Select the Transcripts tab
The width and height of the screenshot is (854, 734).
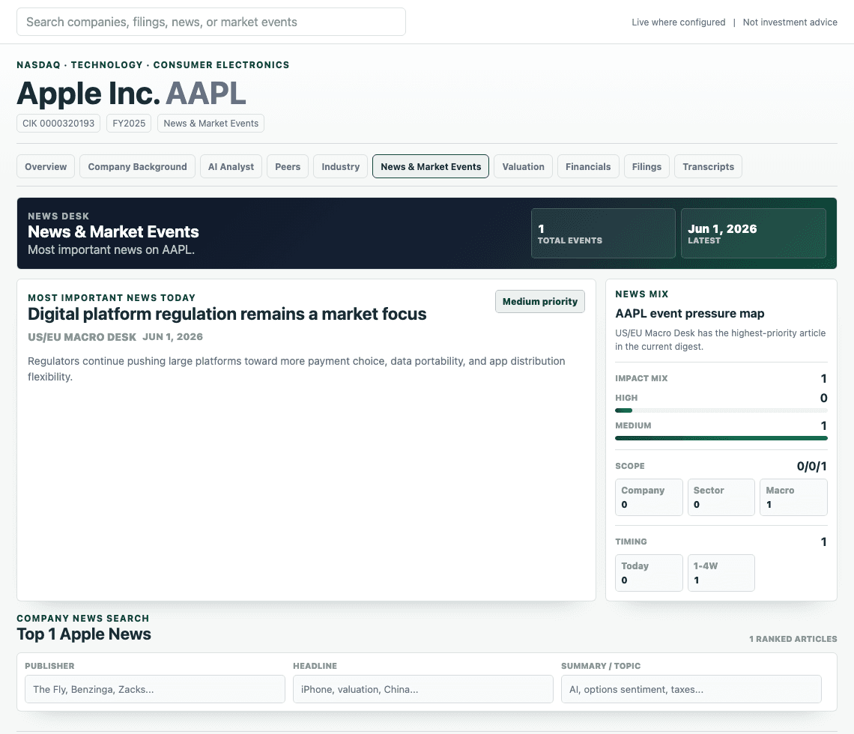click(x=708, y=166)
